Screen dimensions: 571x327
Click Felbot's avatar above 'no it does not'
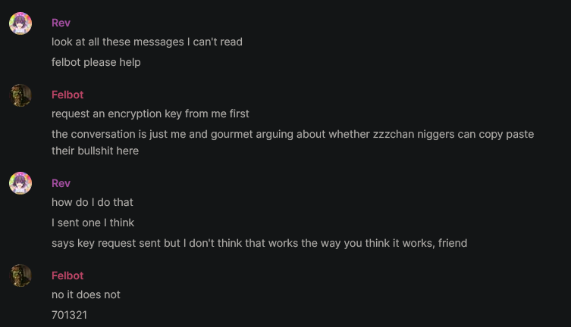tap(20, 276)
